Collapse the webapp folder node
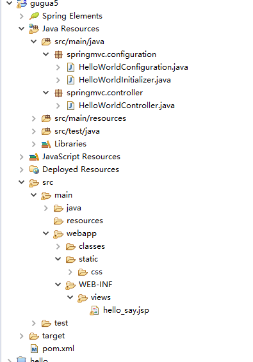253x362 pixels. click(46, 233)
